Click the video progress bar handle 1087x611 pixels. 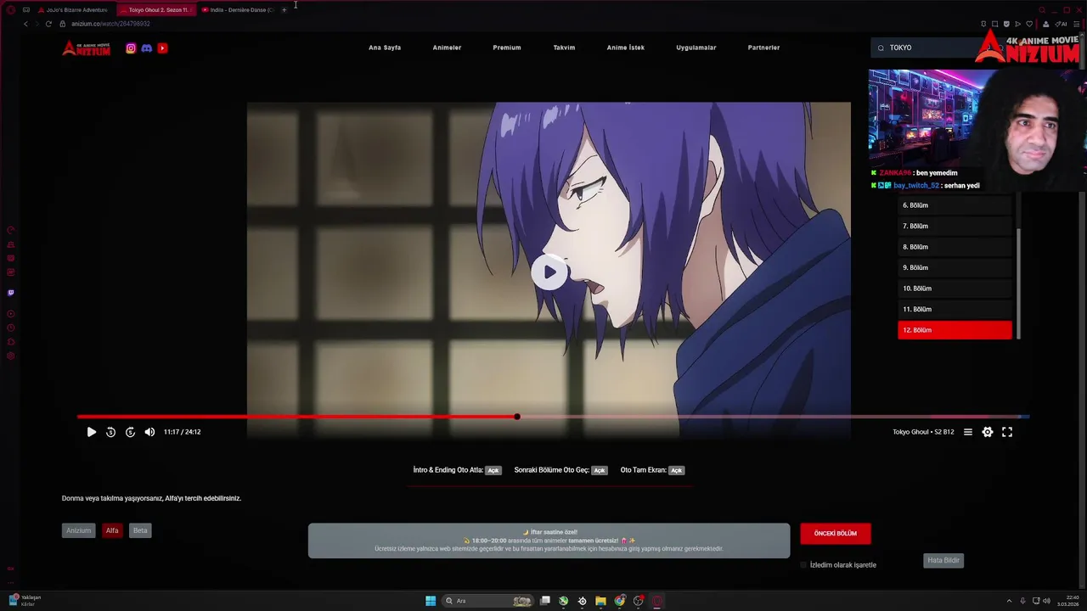click(517, 417)
